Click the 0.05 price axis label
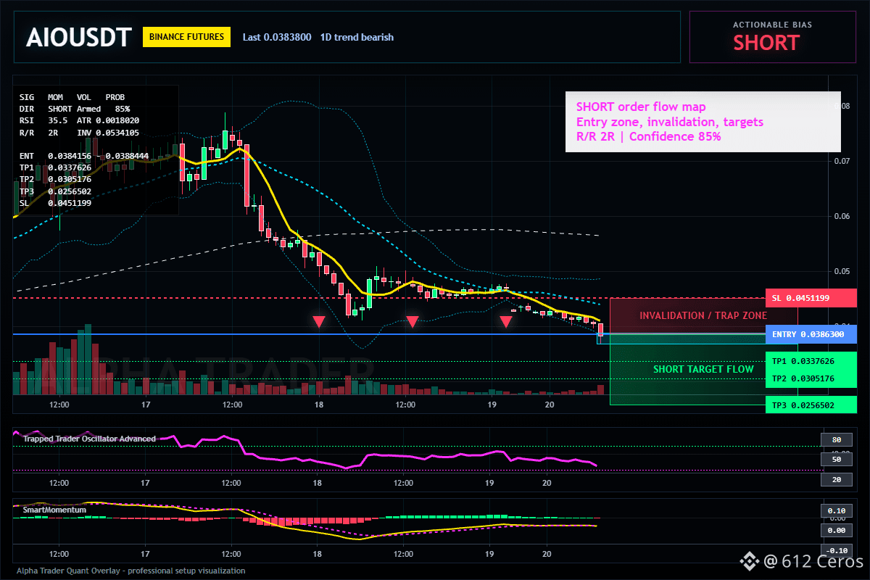The height and width of the screenshot is (580, 870). pyautogui.click(x=841, y=271)
